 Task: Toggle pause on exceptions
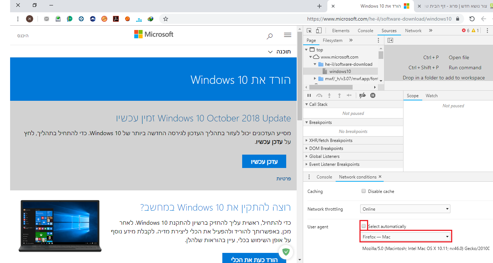(x=373, y=95)
